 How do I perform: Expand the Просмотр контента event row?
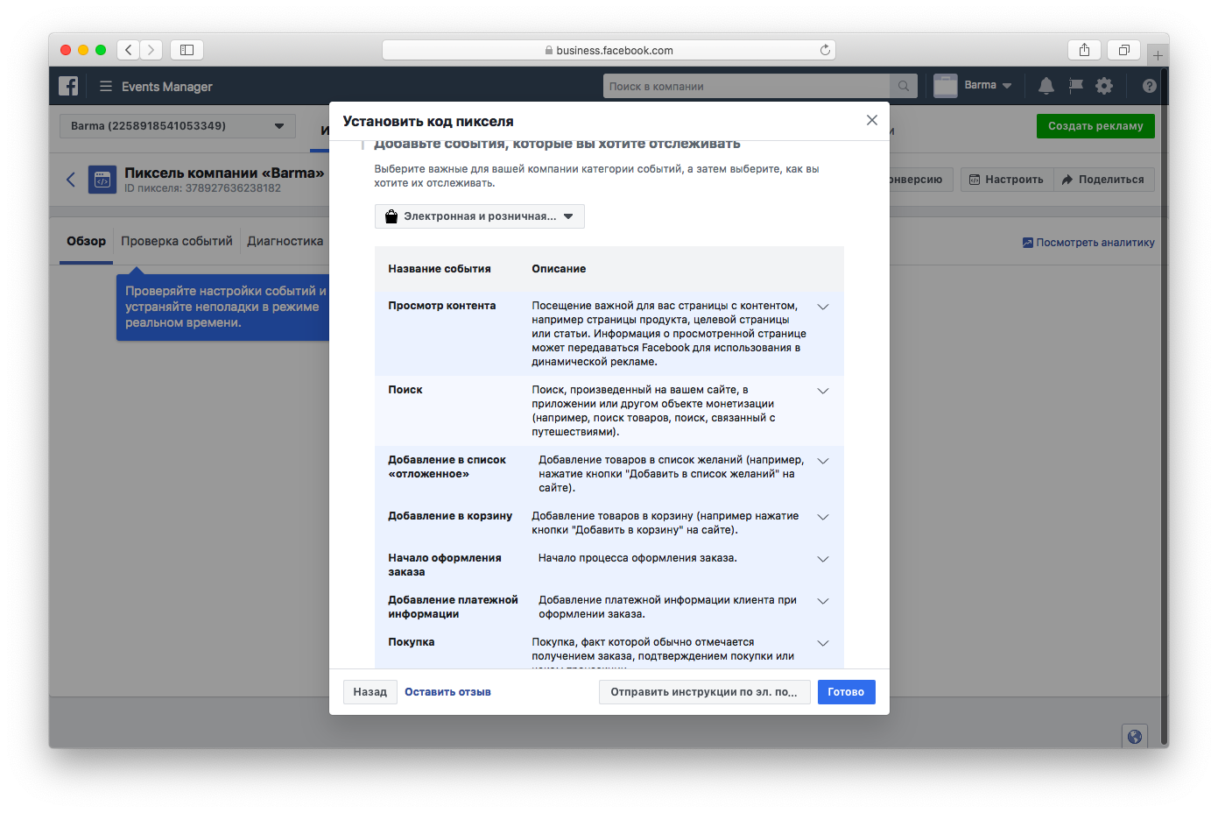[x=823, y=307]
